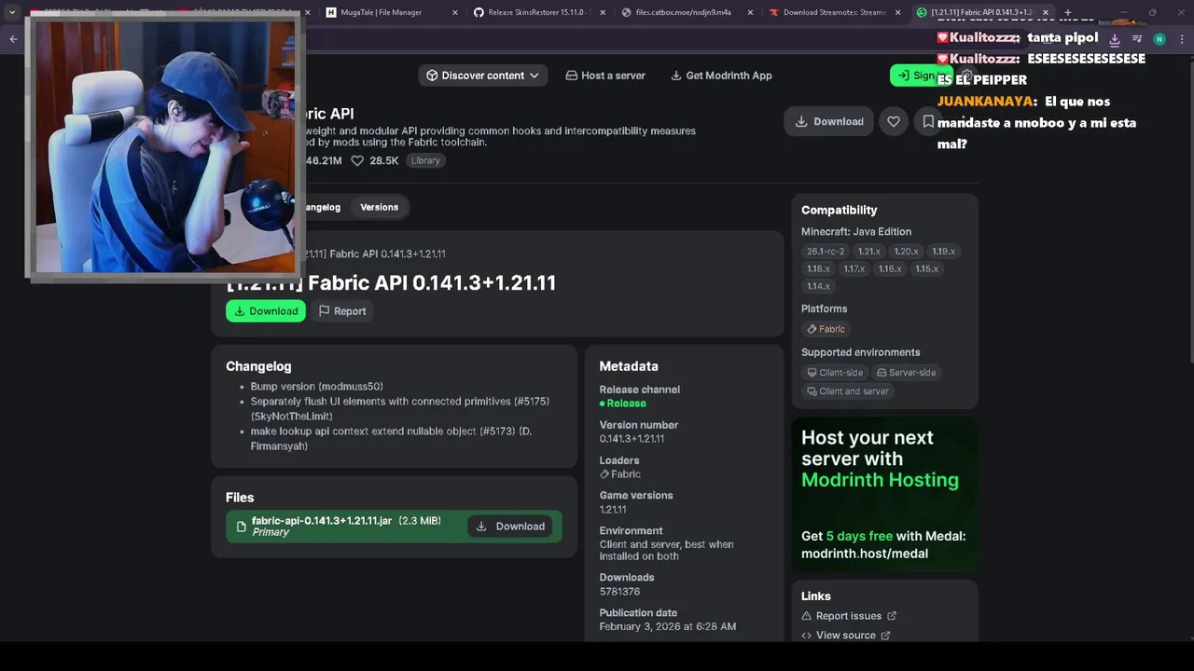1194x671 pixels.
Task: Select the 1.17.x version tag
Action: point(854,268)
